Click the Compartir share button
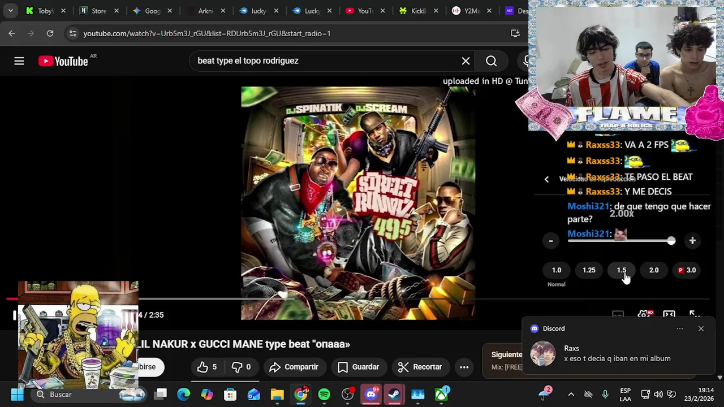 tap(294, 367)
